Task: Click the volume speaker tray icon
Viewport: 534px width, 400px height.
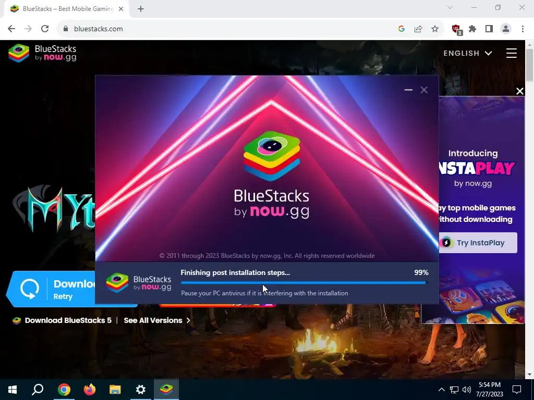Action: pos(467,390)
